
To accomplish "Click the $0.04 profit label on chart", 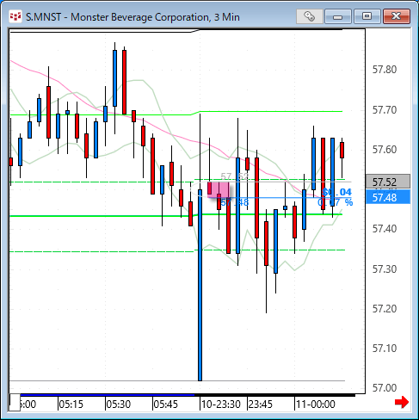I will [336, 192].
